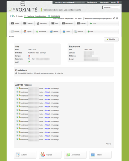This screenshot has width=129, height=161.
Task: Open the Extensions toolbar item
Action: coord(67,24)
